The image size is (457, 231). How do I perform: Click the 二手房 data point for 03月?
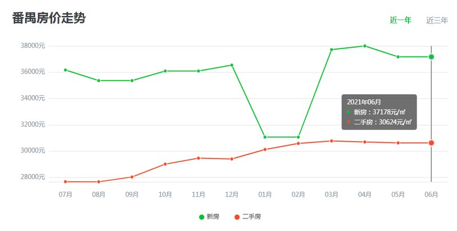[x=331, y=141]
